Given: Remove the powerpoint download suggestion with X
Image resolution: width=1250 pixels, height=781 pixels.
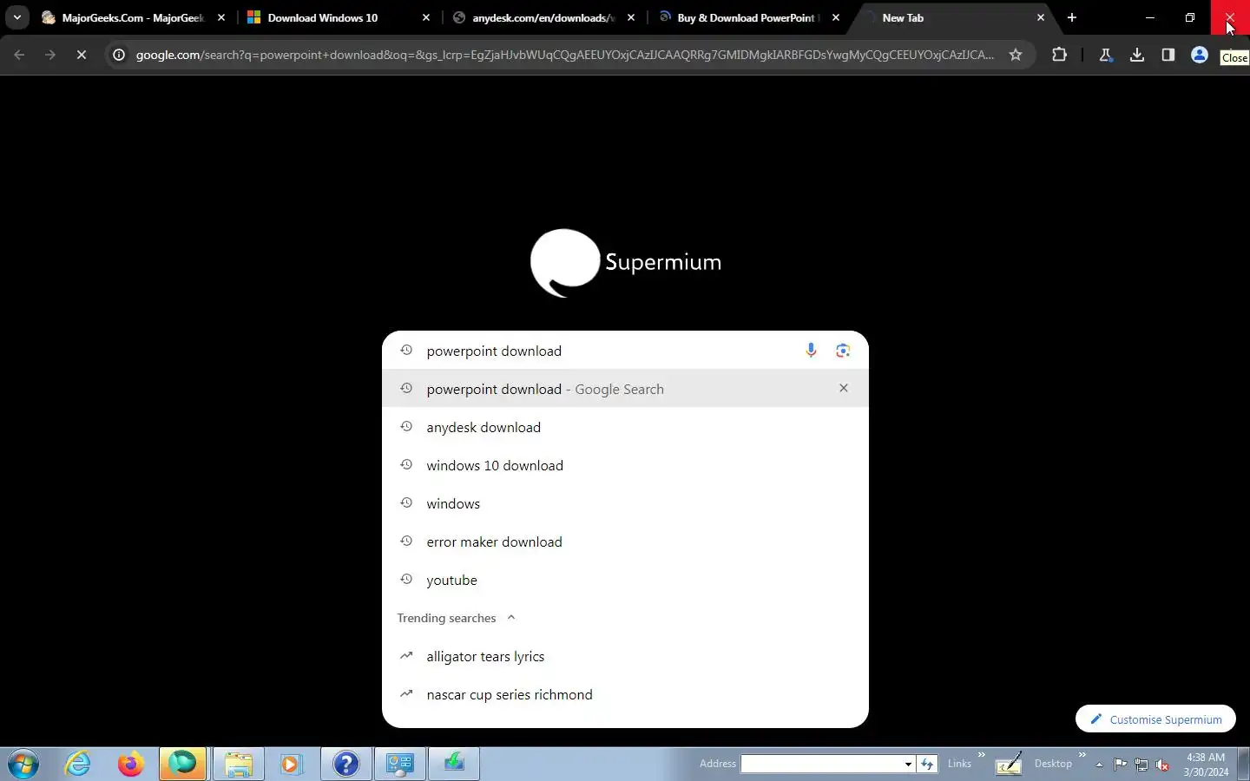Looking at the screenshot, I should click(x=844, y=388).
